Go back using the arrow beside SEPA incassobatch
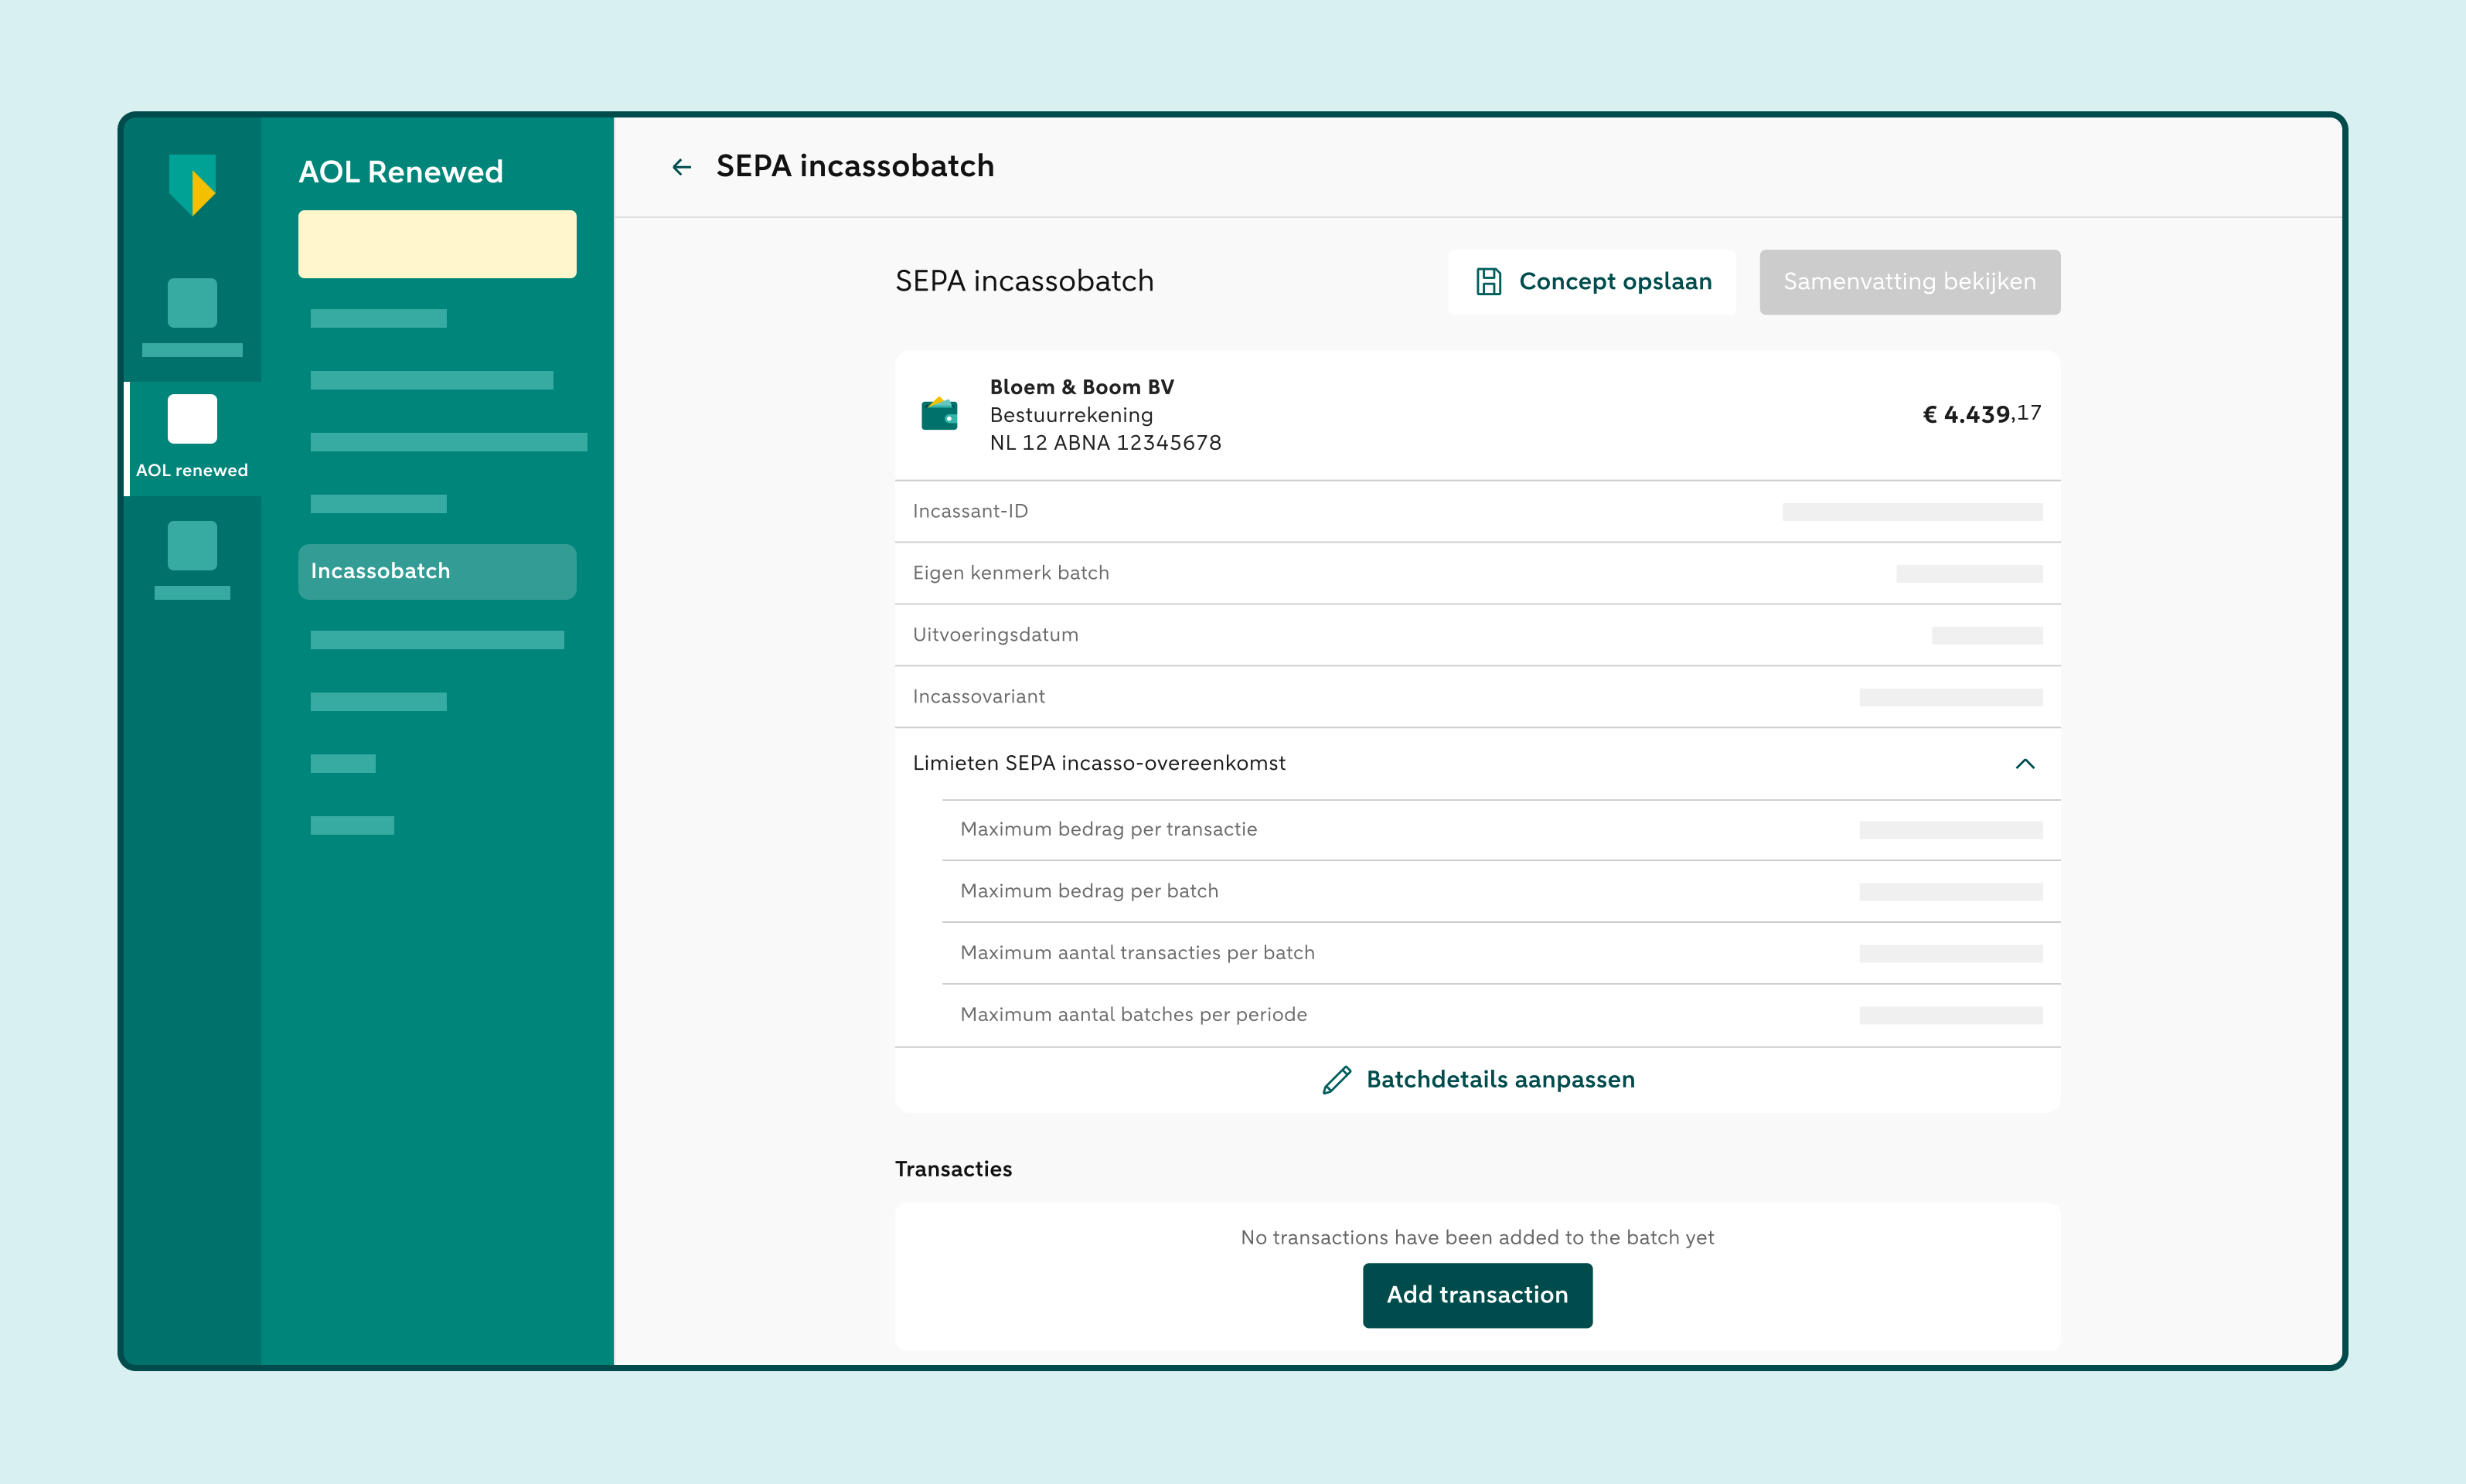The height and width of the screenshot is (1484, 2466). pos(682,167)
